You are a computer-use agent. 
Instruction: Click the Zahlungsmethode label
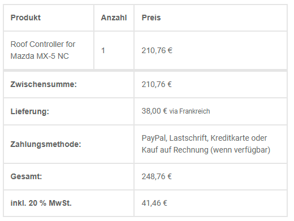point(46,144)
